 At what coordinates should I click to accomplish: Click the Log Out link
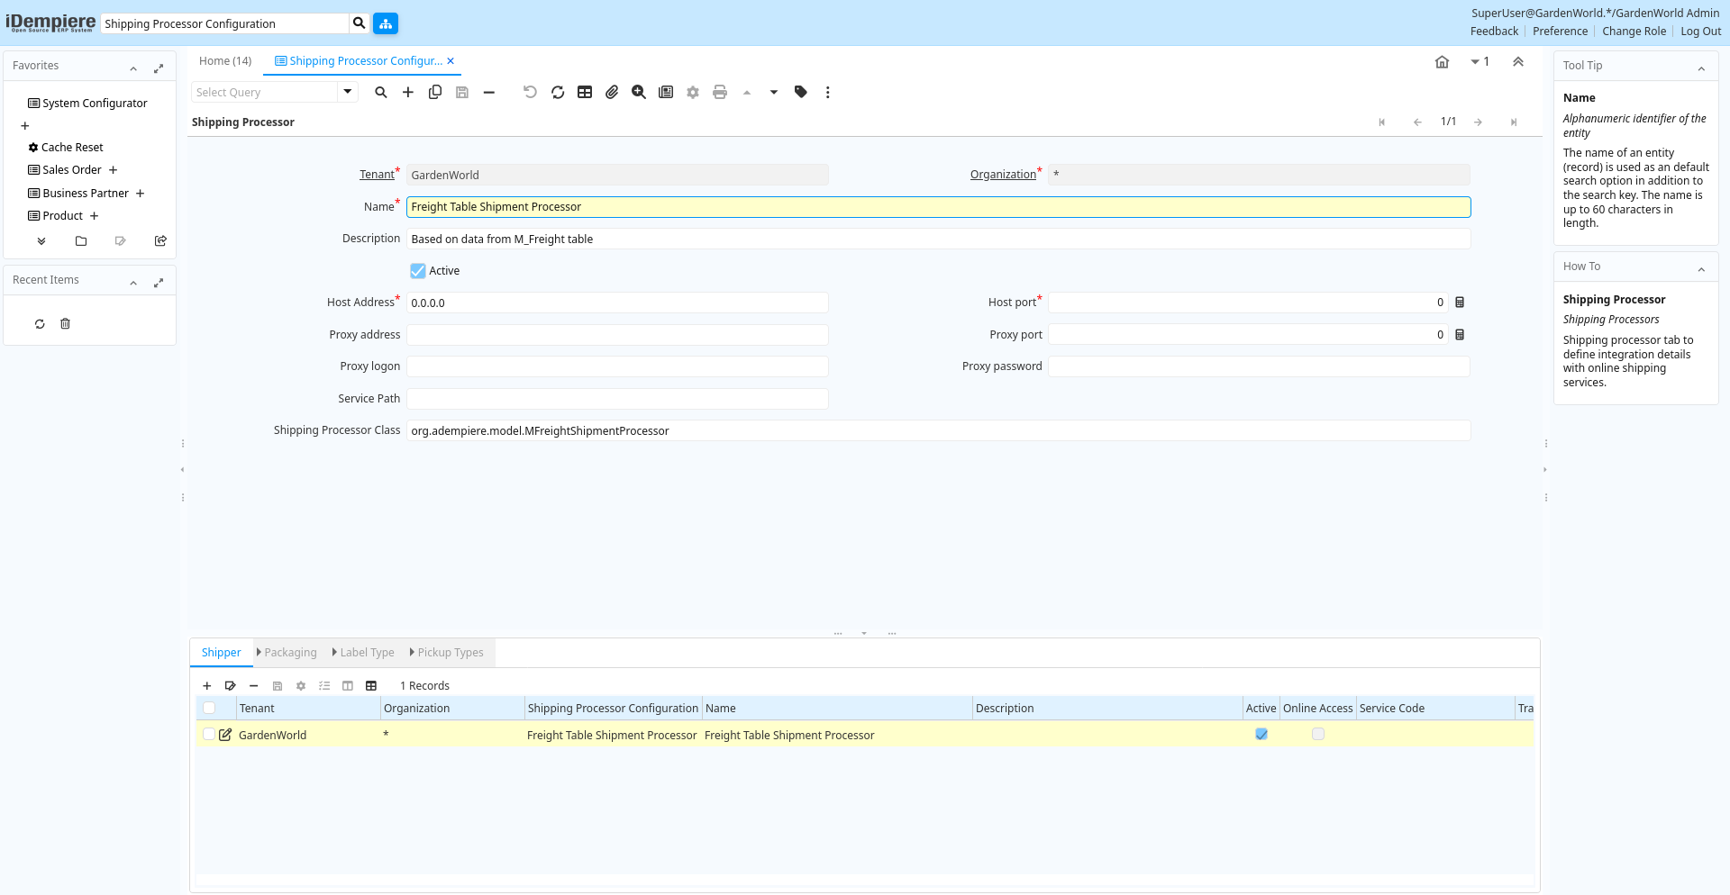coord(1700,32)
